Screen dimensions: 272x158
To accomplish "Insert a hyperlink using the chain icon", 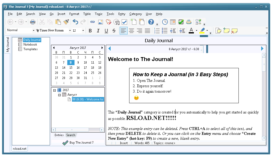I will point(92,22).
